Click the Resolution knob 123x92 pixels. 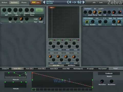(x=111, y=81)
